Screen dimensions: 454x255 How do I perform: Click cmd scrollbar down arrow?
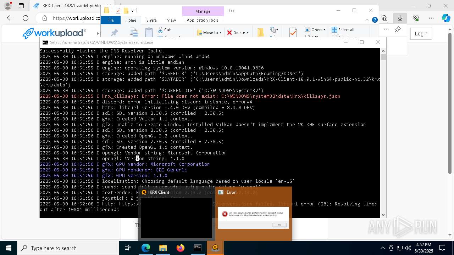[x=383, y=215]
